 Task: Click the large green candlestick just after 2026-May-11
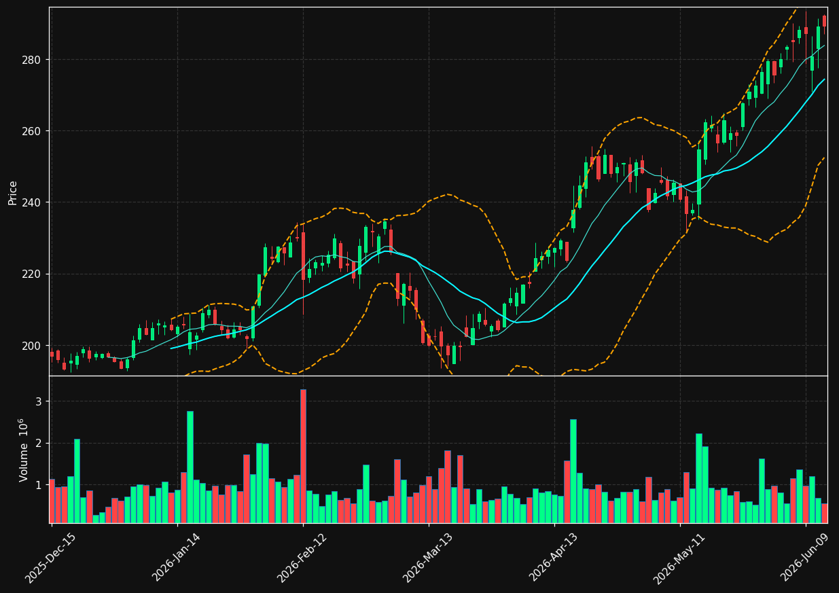coord(699,177)
